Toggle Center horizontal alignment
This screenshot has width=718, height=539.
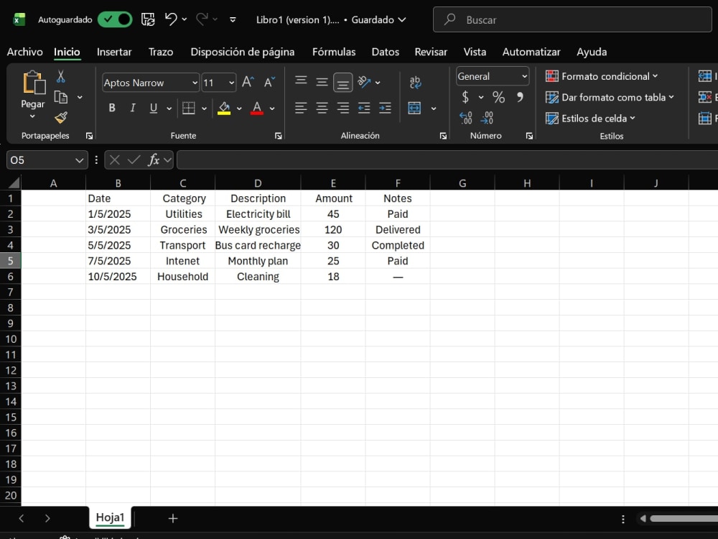pyautogui.click(x=322, y=109)
